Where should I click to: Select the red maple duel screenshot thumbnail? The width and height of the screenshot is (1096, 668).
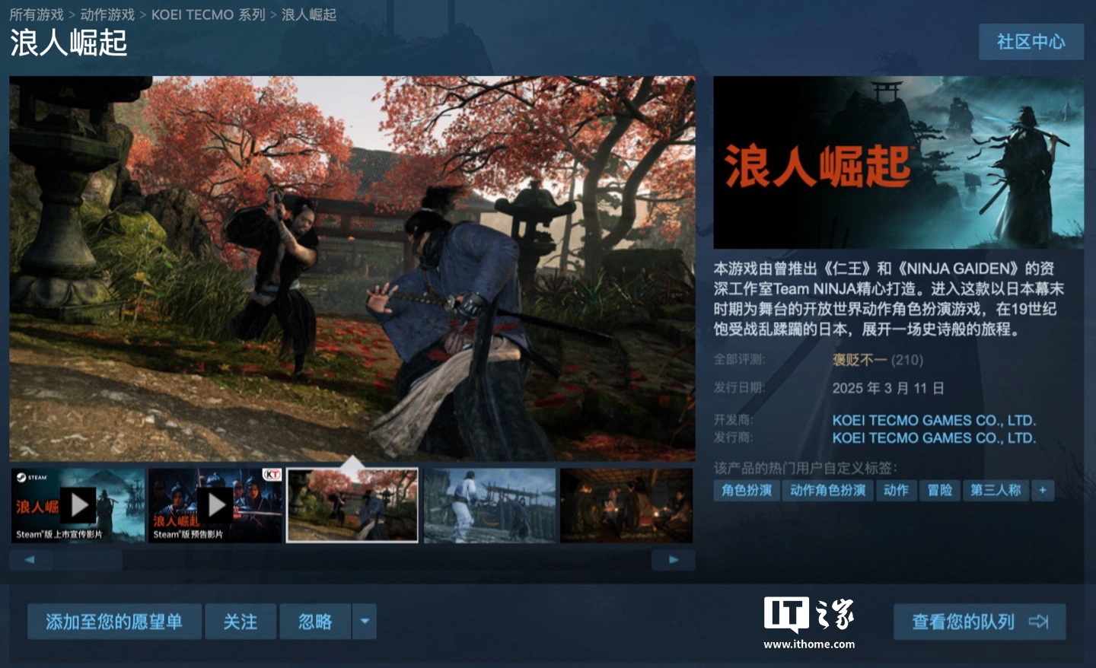coord(352,505)
